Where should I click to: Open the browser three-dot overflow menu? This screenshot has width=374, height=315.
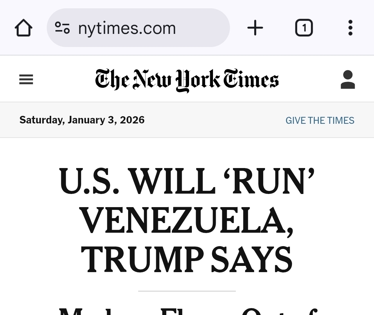coord(350,28)
